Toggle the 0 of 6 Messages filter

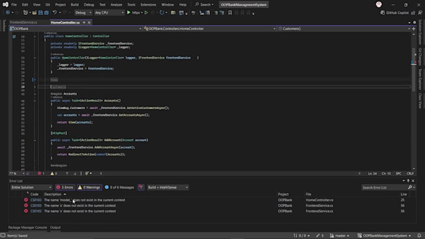tap(119, 187)
